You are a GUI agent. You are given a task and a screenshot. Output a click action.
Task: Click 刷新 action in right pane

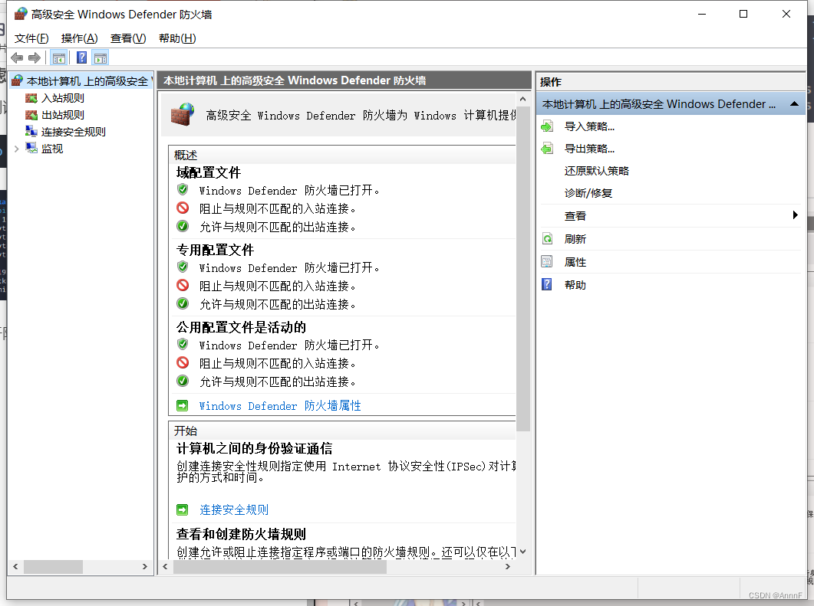click(x=575, y=239)
